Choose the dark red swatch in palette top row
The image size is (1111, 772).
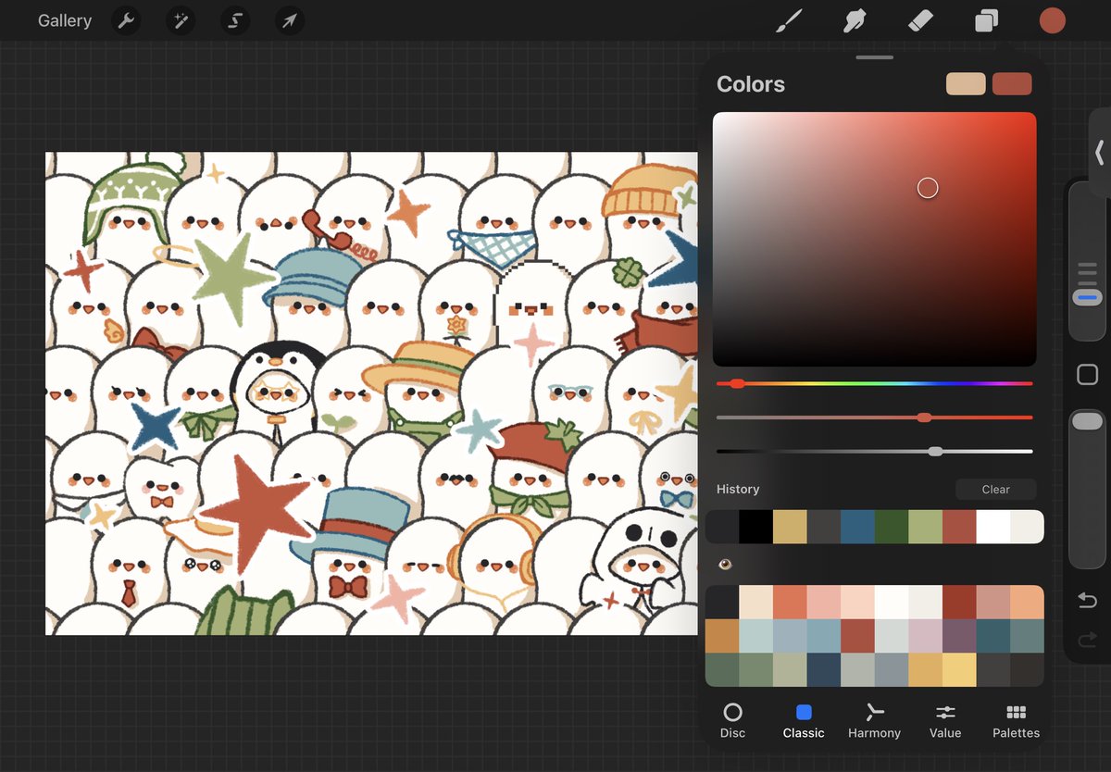[959, 602]
